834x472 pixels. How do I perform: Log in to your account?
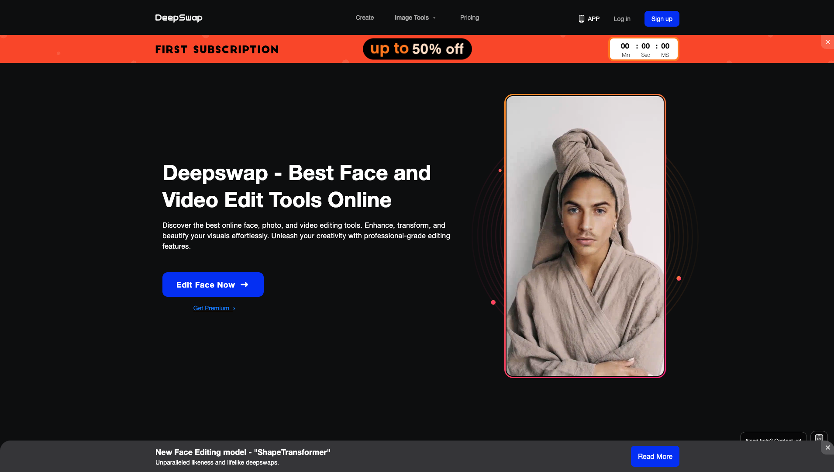(x=621, y=19)
